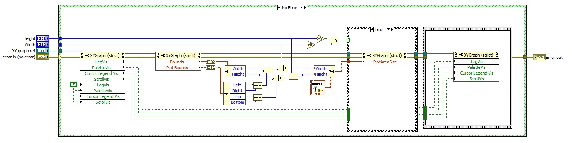Go to the previous case before No Error
This screenshot has height=143, width=572.
click(279, 7)
